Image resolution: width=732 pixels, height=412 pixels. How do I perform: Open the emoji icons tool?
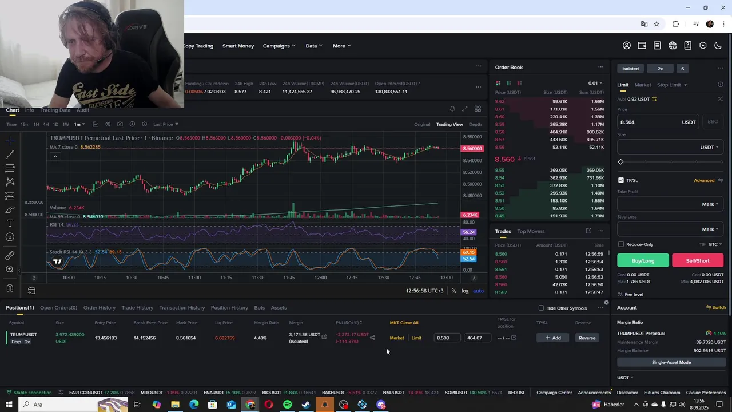[x=10, y=237]
